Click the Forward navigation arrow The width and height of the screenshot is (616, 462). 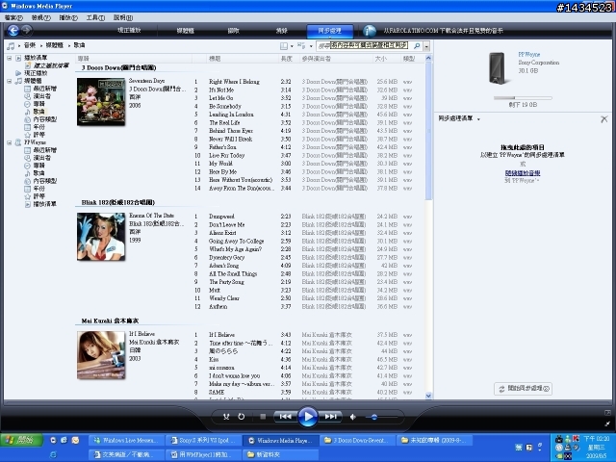26,30
